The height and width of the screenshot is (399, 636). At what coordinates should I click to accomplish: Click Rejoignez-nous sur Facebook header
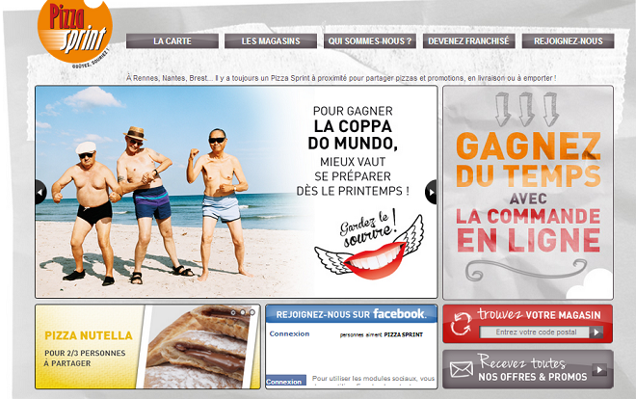tap(352, 314)
